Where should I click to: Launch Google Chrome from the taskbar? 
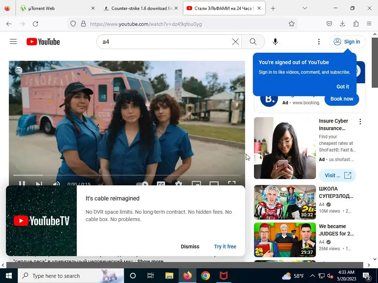(205, 276)
